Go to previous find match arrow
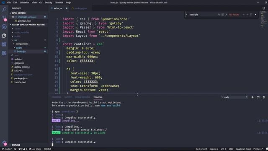 coord(244,15)
